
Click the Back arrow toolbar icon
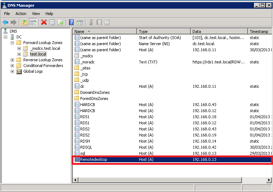[x=5, y=23]
